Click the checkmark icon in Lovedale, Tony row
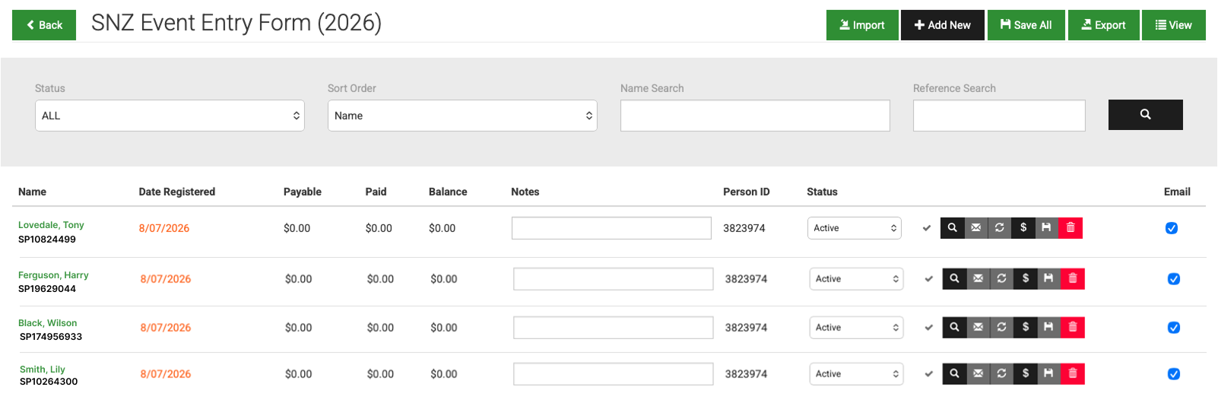The height and width of the screenshot is (406, 1218). 927,228
